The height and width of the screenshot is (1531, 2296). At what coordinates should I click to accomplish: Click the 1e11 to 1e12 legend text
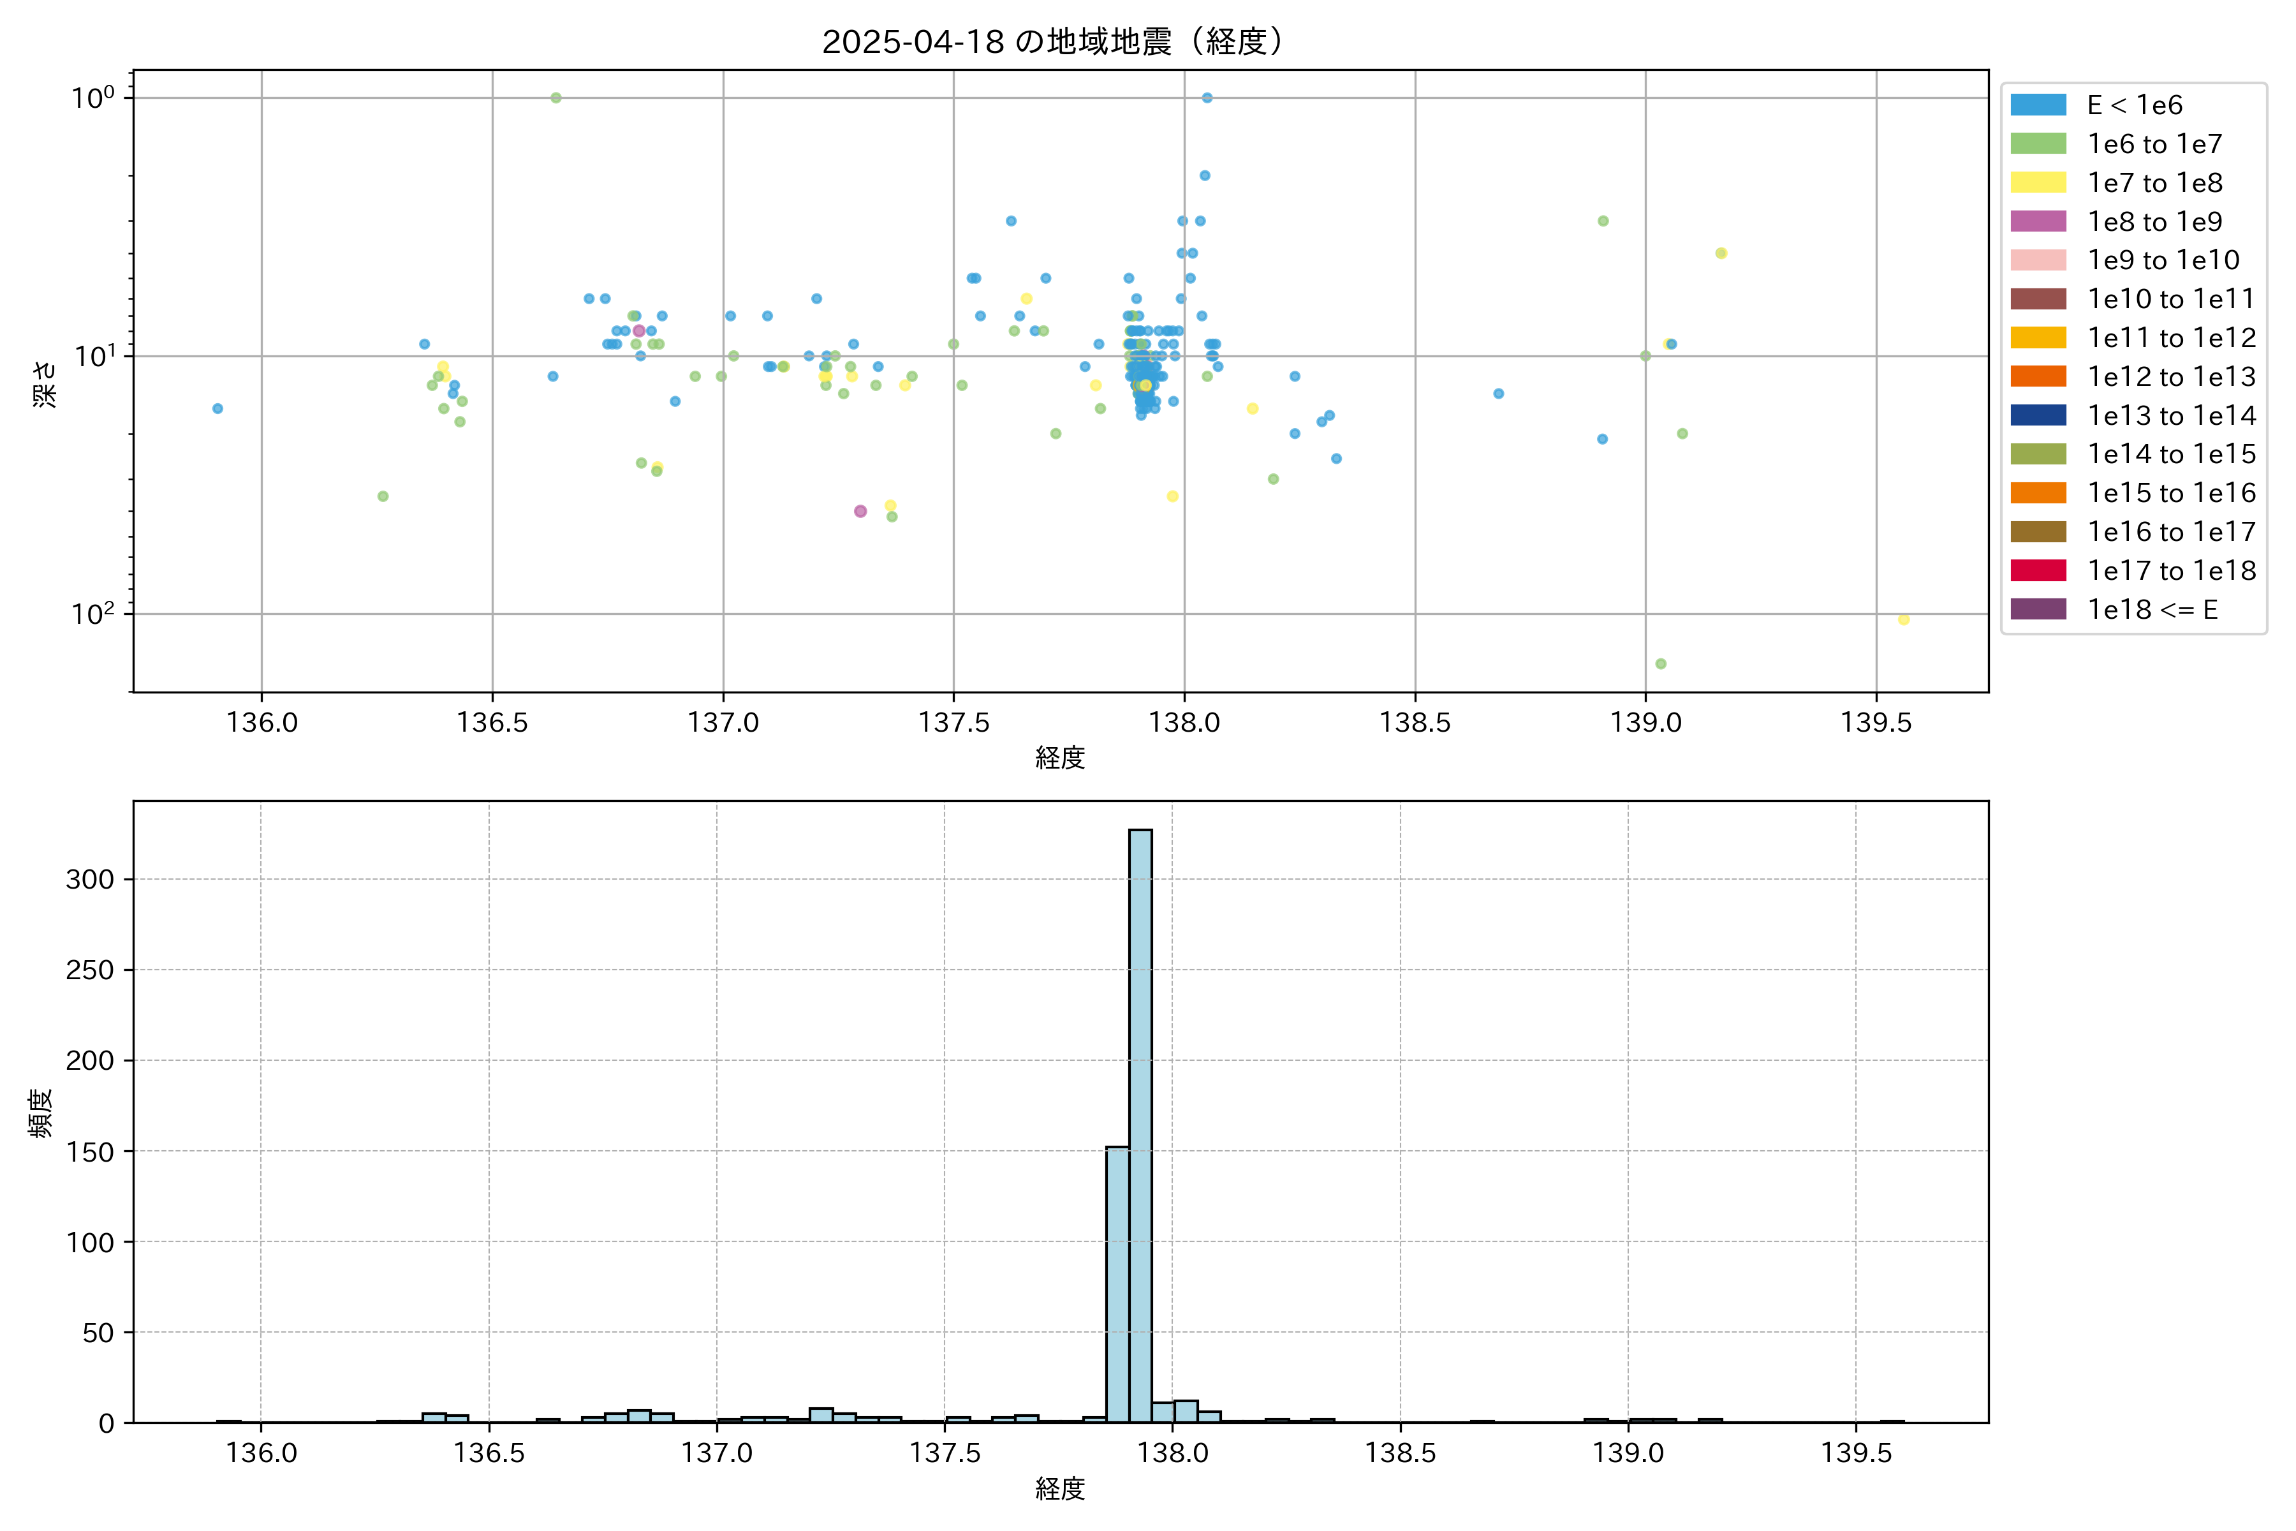click(2171, 338)
